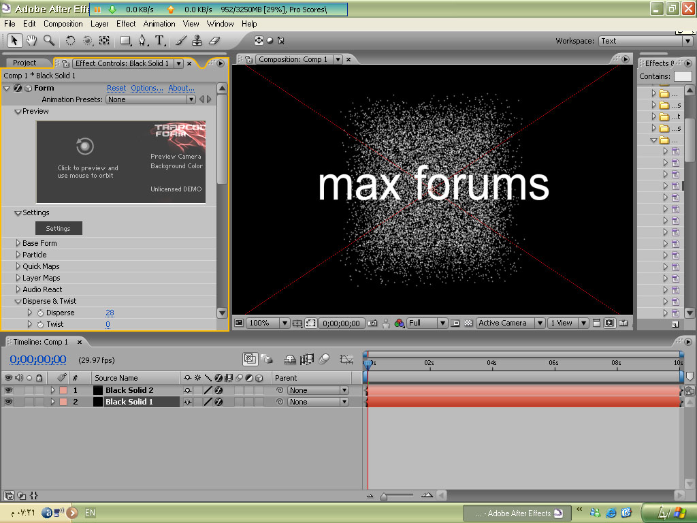Select the Eraser tool
697x523 pixels.
[x=214, y=40]
